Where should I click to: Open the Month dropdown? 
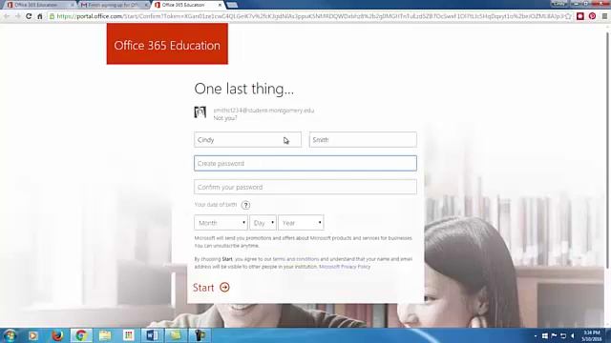coord(221,223)
